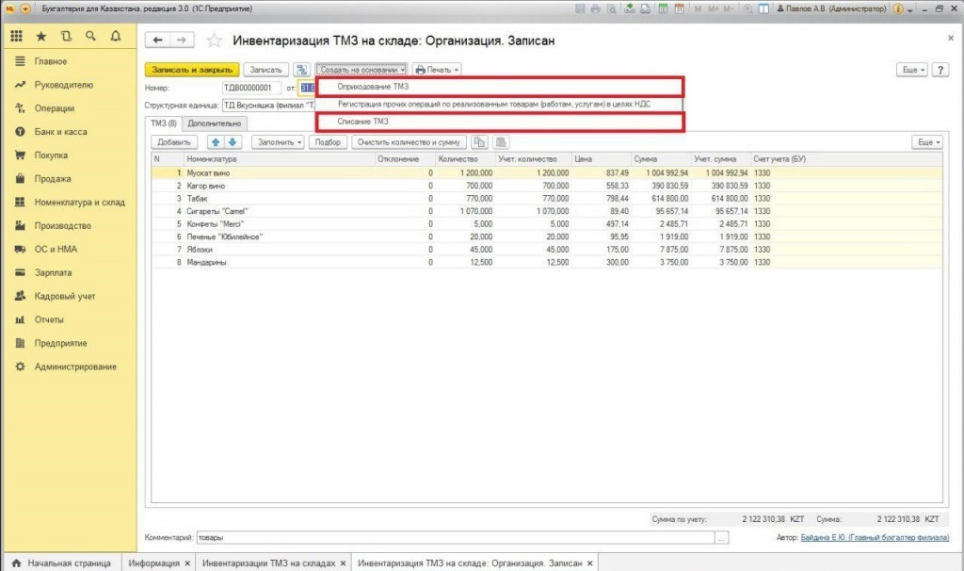The width and height of the screenshot is (964, 571).
Task: Open the Печать dropdown
Action: tap(437, 70)
